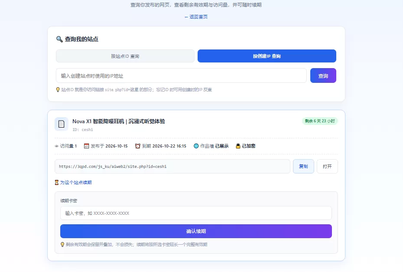
Task: Follow the 返回首页 link
Action: (196, 17)
